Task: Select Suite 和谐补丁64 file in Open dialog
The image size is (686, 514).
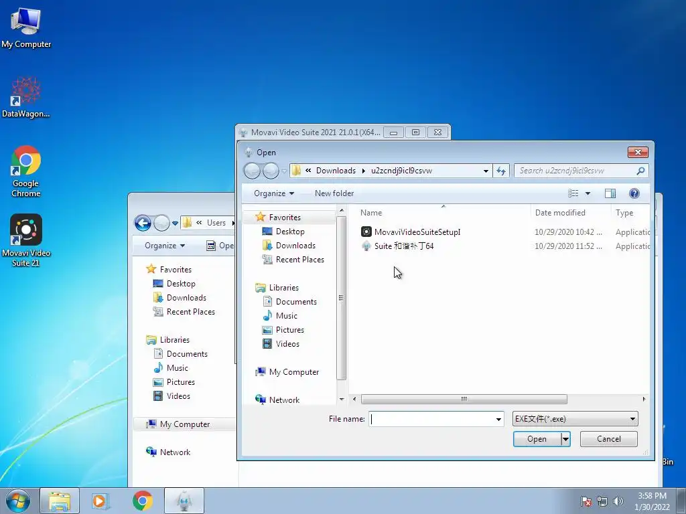Action: [x=397, y=246]
